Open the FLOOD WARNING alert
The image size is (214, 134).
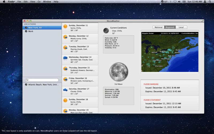click(170, 88)
